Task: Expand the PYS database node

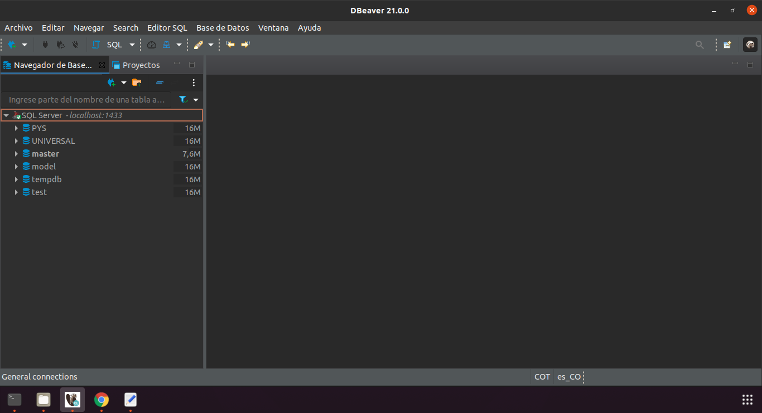Action: 16,128
